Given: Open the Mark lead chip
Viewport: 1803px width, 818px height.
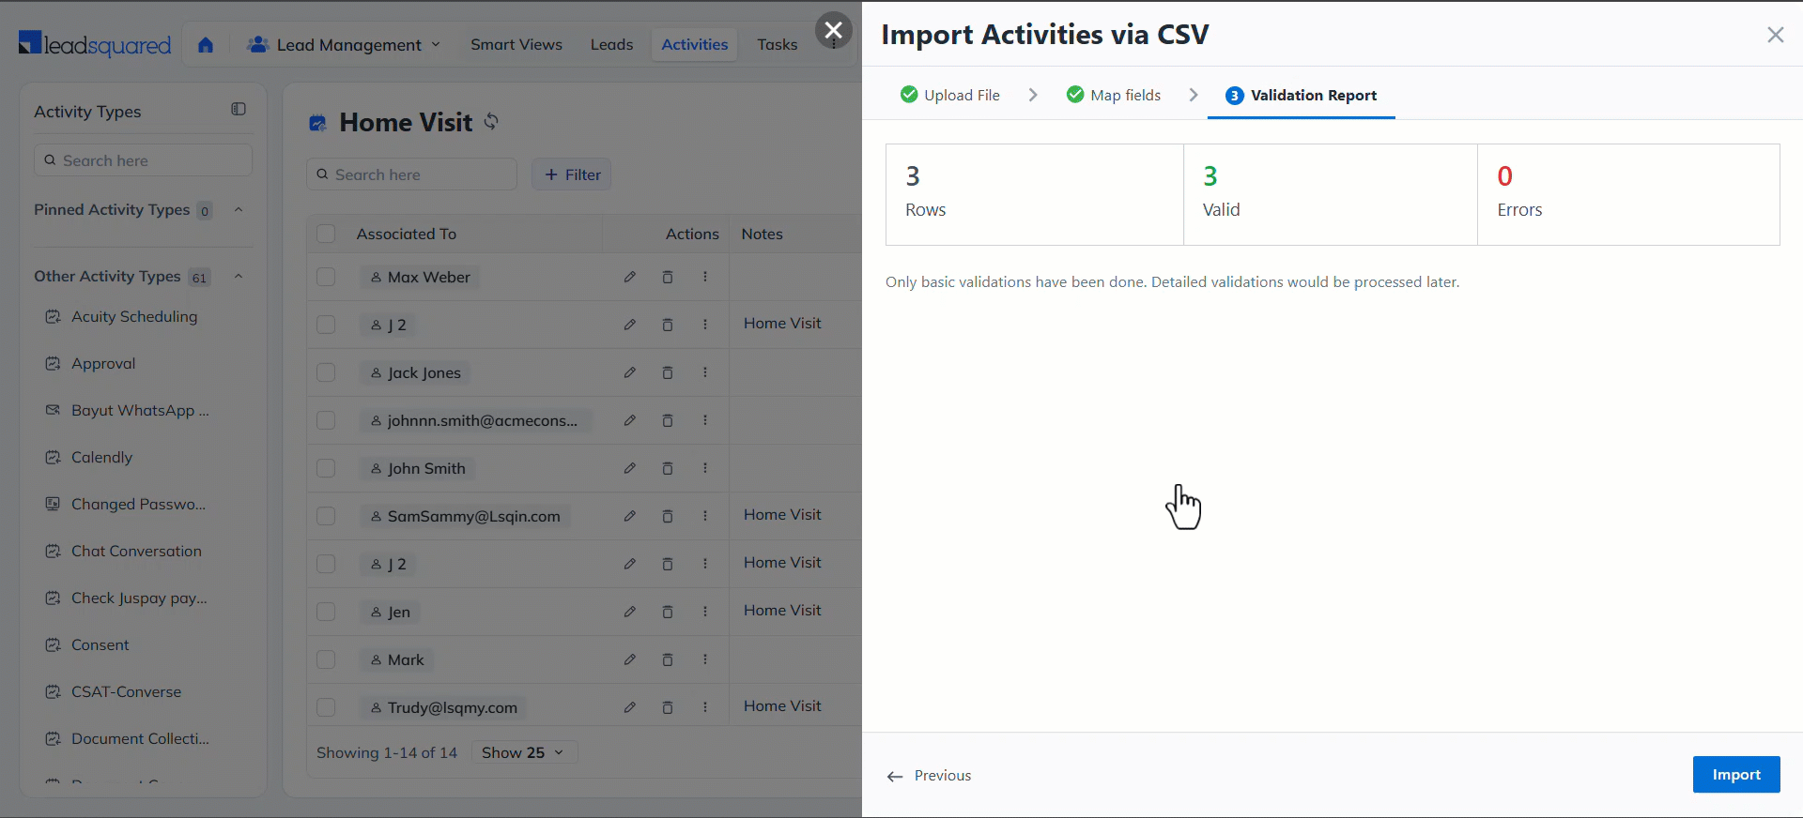Looking at the screenshot, I should pos(396,659).
